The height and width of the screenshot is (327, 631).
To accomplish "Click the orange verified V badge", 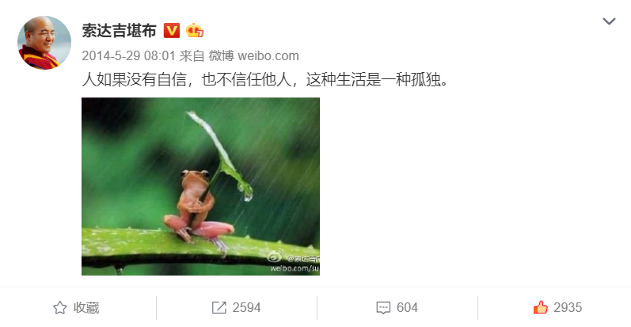I will pos(172,31).
